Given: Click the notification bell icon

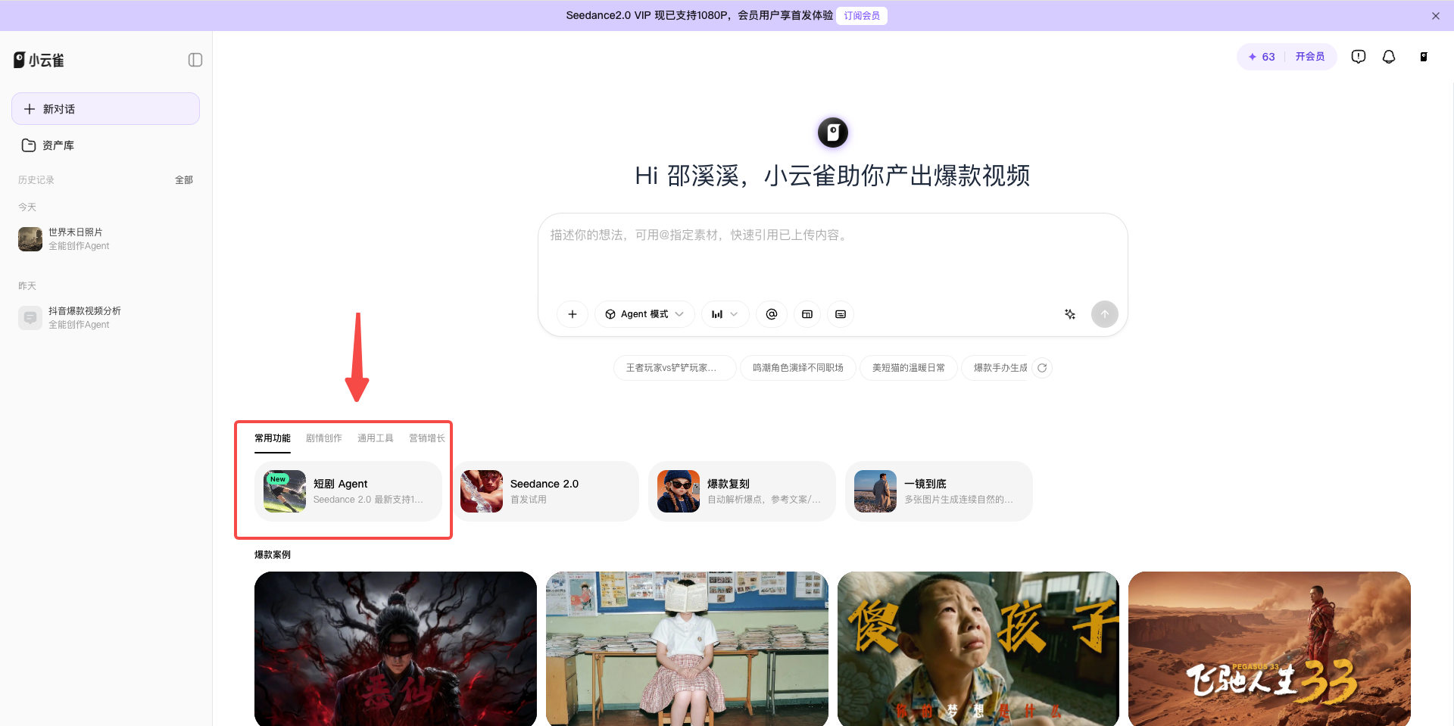Looking at the screenshot, I should point(1389,57).
